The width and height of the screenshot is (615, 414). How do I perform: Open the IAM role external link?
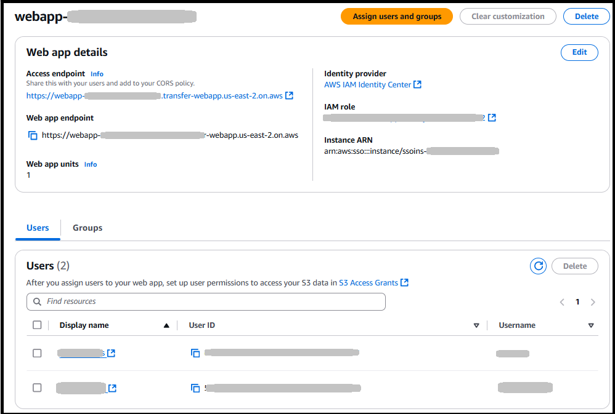[x=491, y=117]
